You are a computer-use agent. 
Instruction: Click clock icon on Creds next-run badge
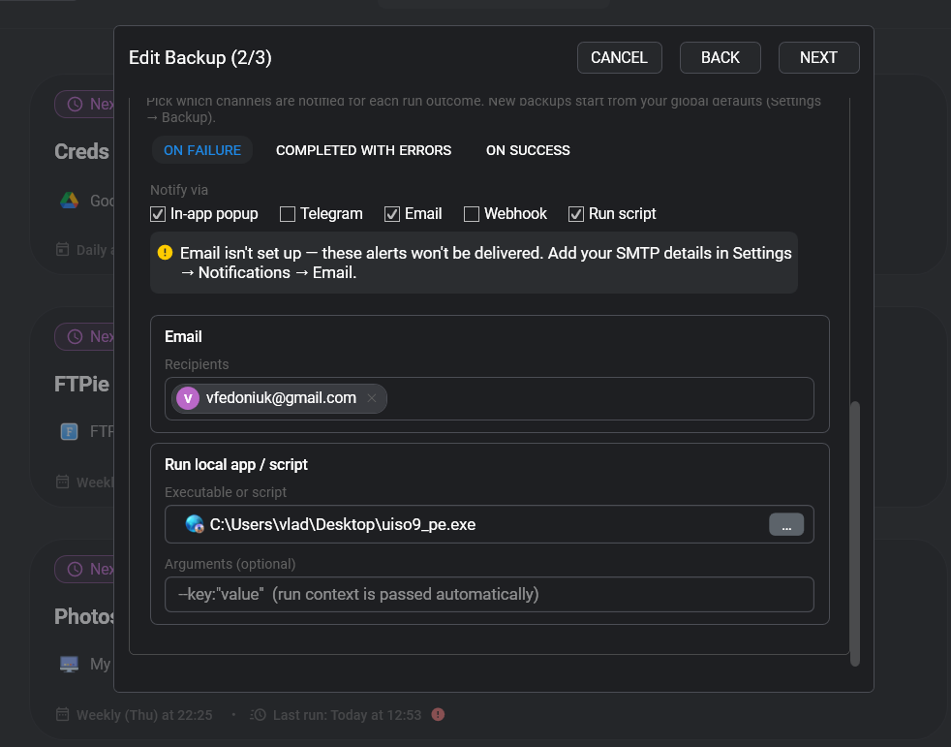click(75, 105)
